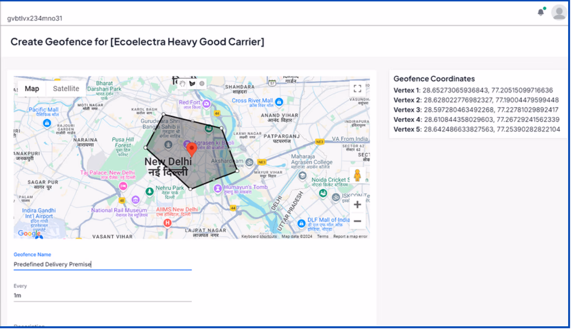Screen dimensions: 571x329
Task: Open the map Terms link
Action: 323,236
